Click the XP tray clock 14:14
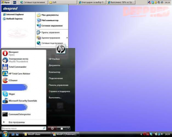The width and height of the screenshot is (172, 137). (167, 3)
